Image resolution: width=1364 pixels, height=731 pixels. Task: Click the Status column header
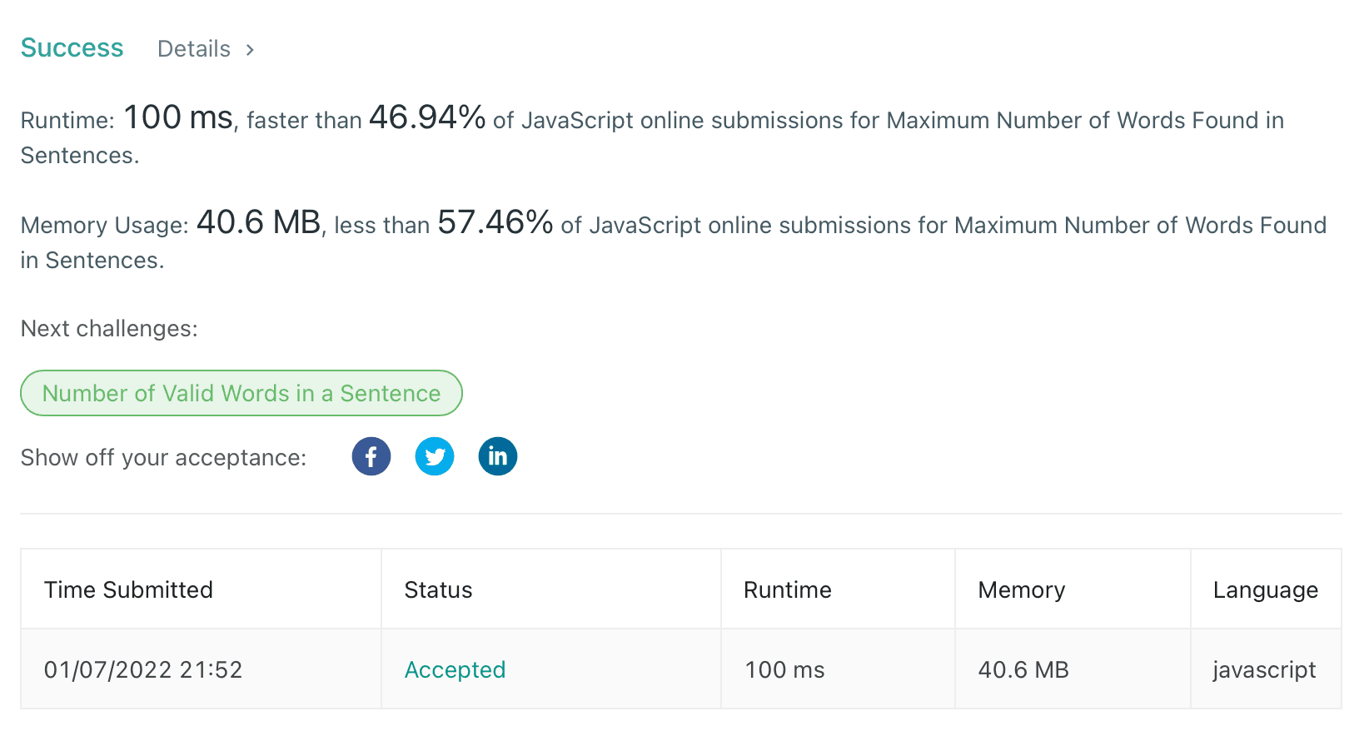[438, 589]
